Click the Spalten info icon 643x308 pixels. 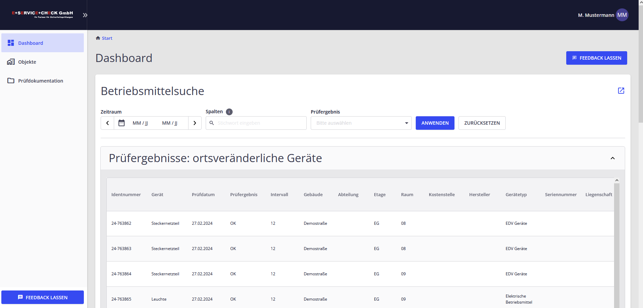pos(229,112)
